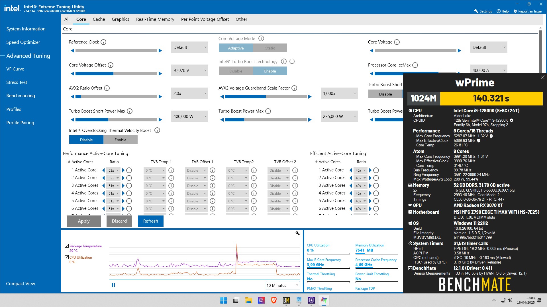Open Speed Optimizer in the sidebar

[23, 42]
